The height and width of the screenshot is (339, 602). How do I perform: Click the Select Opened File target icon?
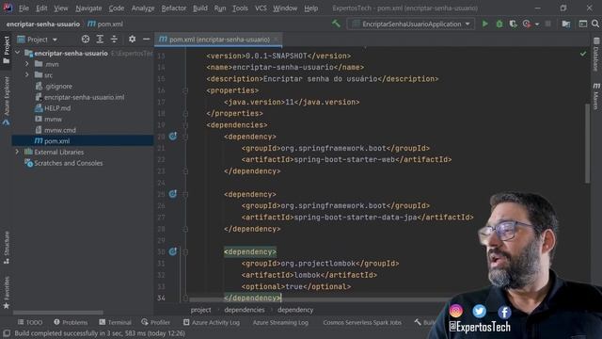[86, 40]
